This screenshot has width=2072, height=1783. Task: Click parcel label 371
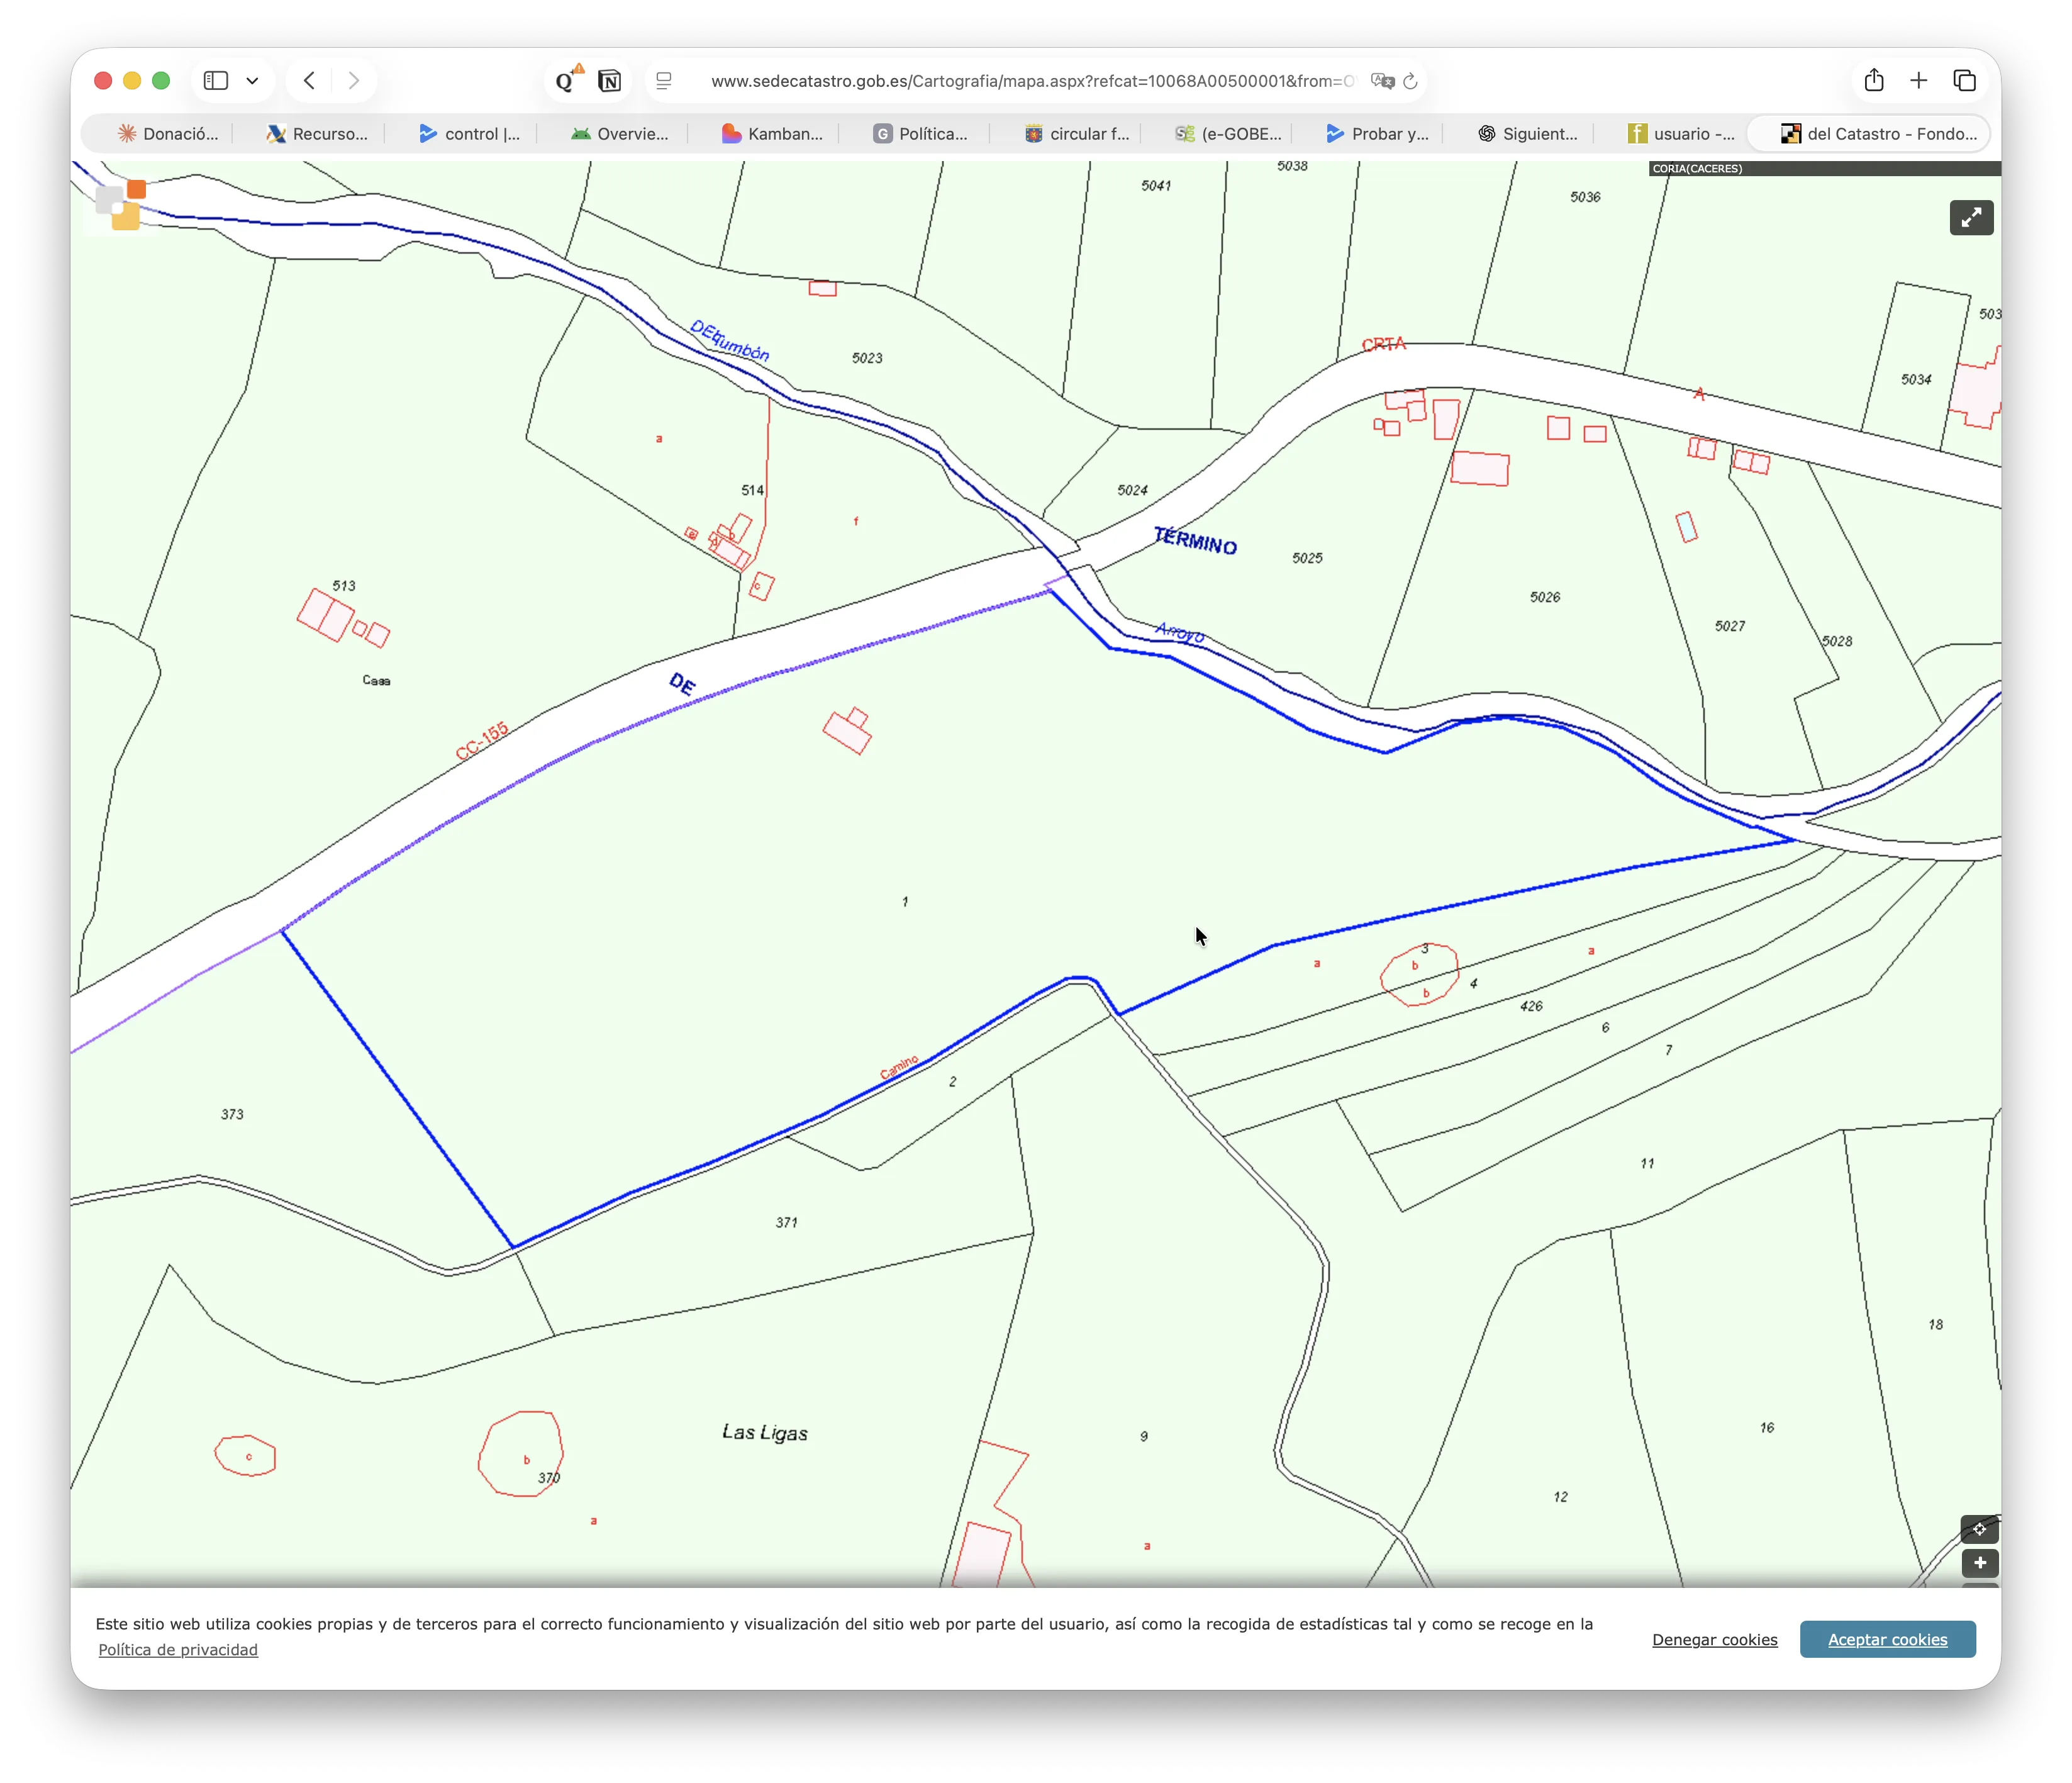[x=786, y=1222]
